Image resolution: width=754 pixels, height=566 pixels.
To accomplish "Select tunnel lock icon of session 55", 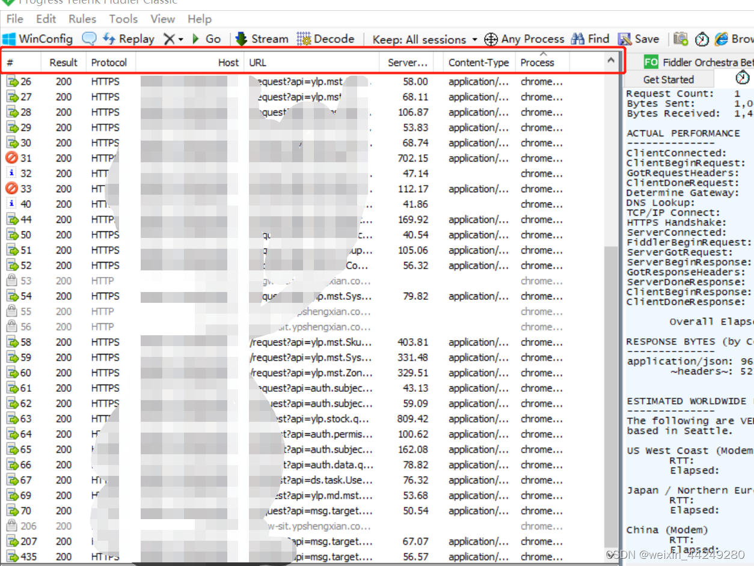I will click(11, 312).
